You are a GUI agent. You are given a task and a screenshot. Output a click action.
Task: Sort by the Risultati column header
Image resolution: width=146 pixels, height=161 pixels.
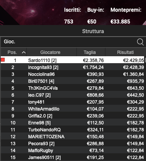[x=125, y=52]
